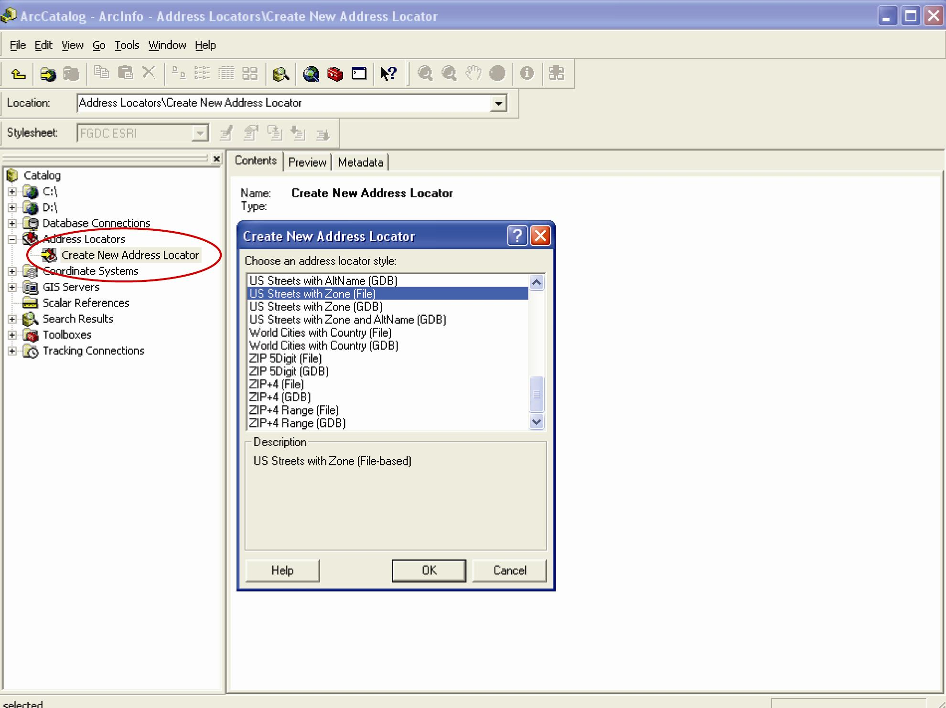Switch to List view icon
The image size is (946, 708).
click(x=202, y=73)
